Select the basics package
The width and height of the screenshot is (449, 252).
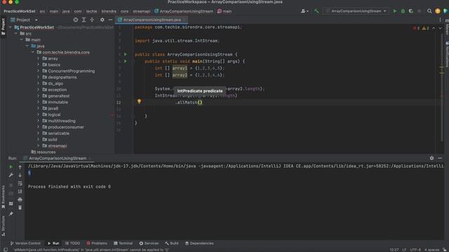tap(54, 65)
